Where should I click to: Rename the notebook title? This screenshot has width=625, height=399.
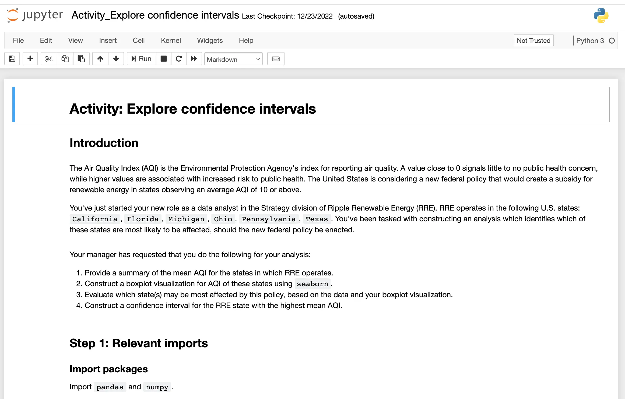[155, 15]
